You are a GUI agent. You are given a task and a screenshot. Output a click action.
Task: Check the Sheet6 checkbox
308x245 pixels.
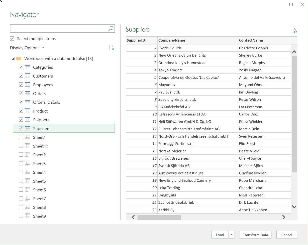point(21,190)
